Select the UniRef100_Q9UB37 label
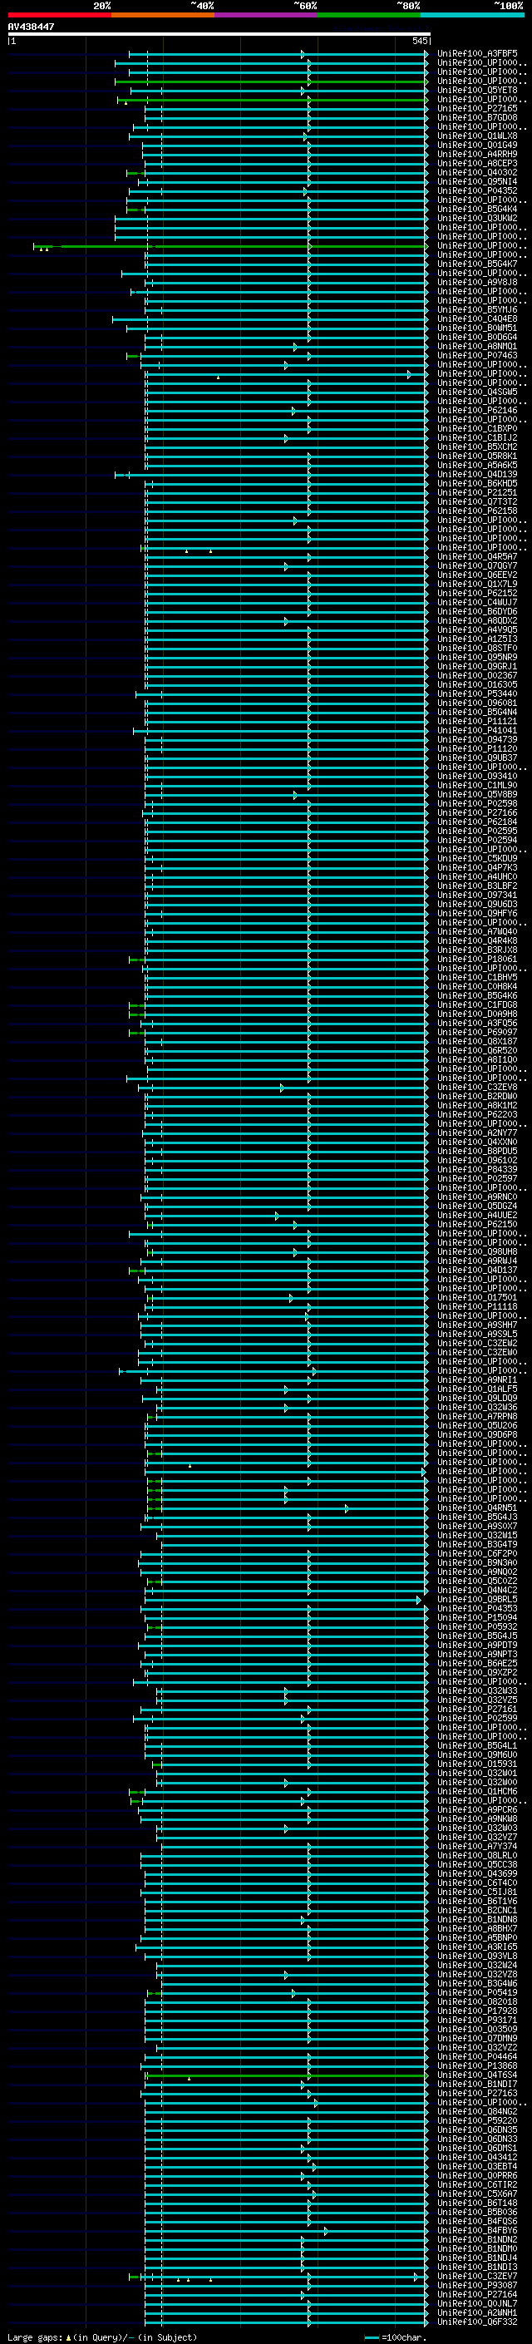 [477, 758]
